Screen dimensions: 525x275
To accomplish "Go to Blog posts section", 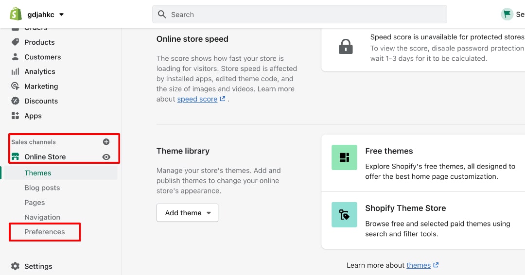I will coord(42,188).
